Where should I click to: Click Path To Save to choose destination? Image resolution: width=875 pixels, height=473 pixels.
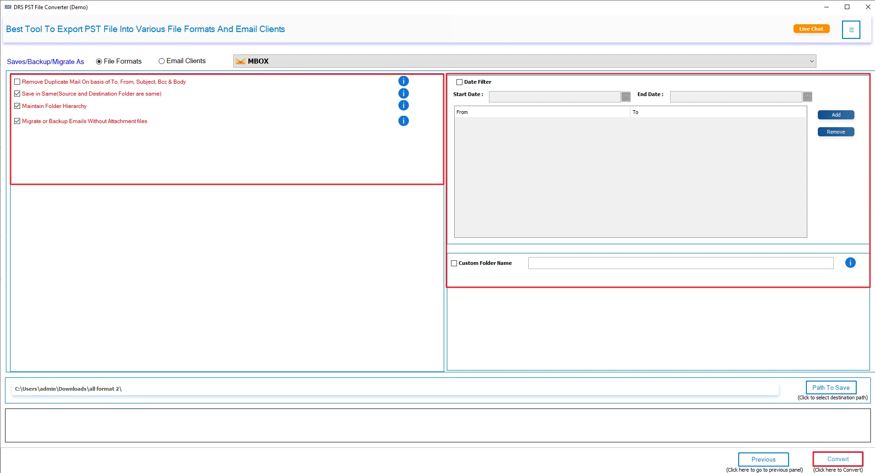tap(831, 387)
